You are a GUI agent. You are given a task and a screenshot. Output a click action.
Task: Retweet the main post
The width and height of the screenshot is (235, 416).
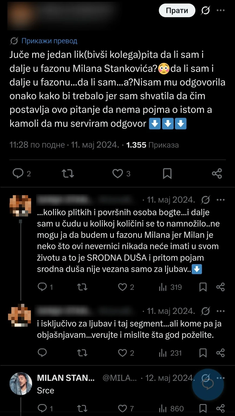(x=68, y=174)
